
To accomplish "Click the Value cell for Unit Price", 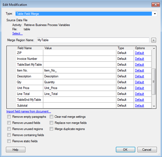I will pyautogui.click(x=80, y=88).
